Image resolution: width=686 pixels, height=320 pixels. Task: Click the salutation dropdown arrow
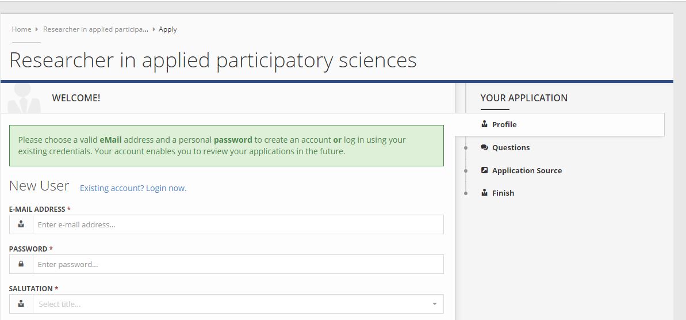[x=434, y=304]
